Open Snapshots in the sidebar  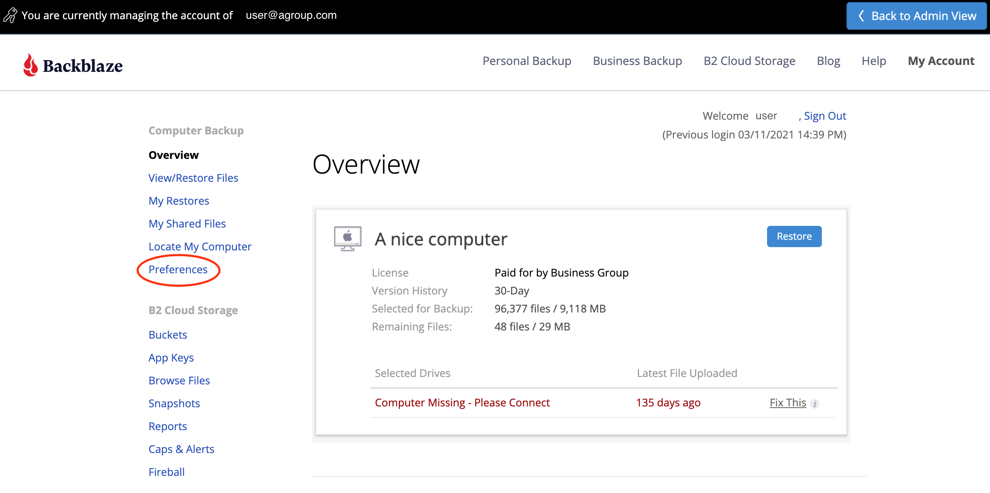point(174,404)
